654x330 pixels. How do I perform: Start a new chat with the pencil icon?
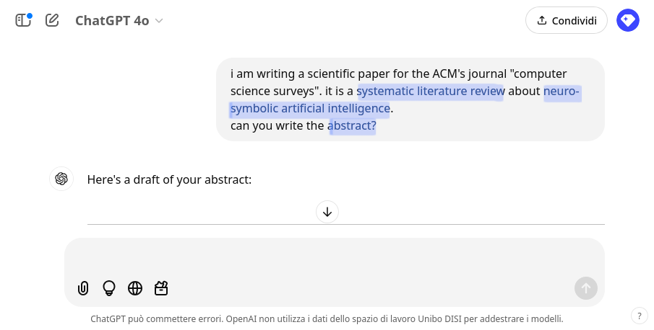click(x=52, y=20)
